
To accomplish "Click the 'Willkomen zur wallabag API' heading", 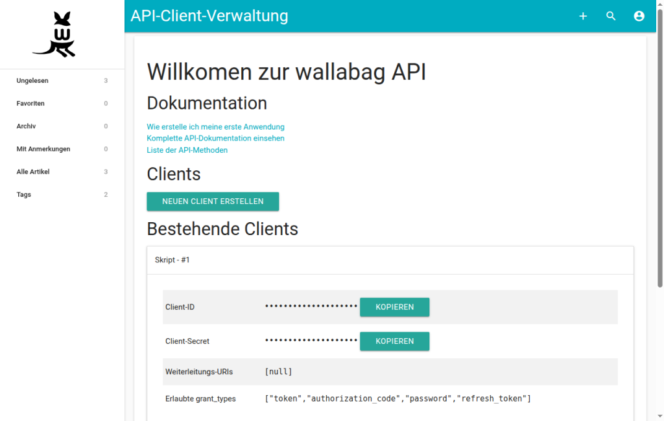I will pos(286,71).
